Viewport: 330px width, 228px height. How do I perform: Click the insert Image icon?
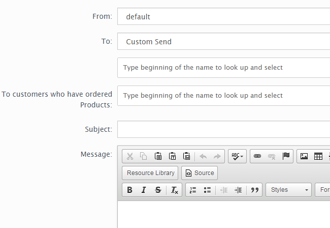pos(304,156)
